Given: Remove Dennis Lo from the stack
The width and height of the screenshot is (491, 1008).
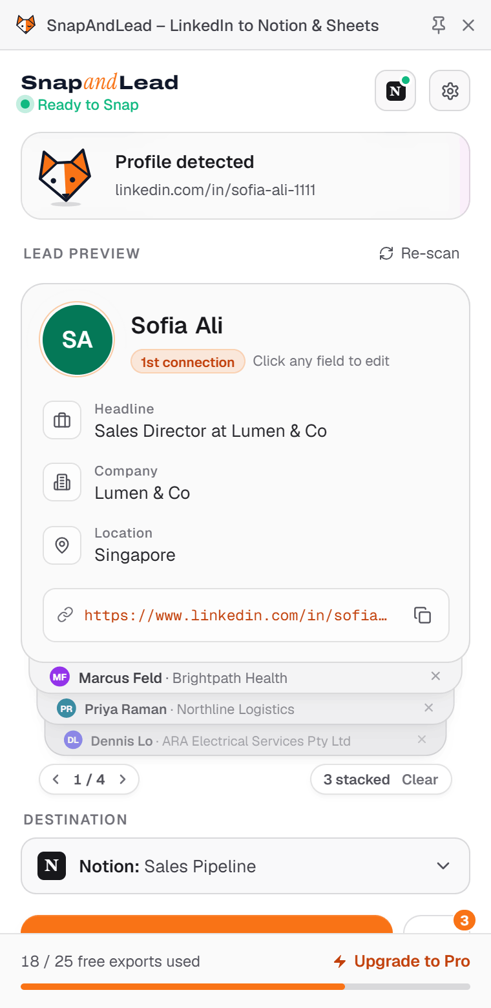Looking at the screenshot, I should [x=422, y=739].
